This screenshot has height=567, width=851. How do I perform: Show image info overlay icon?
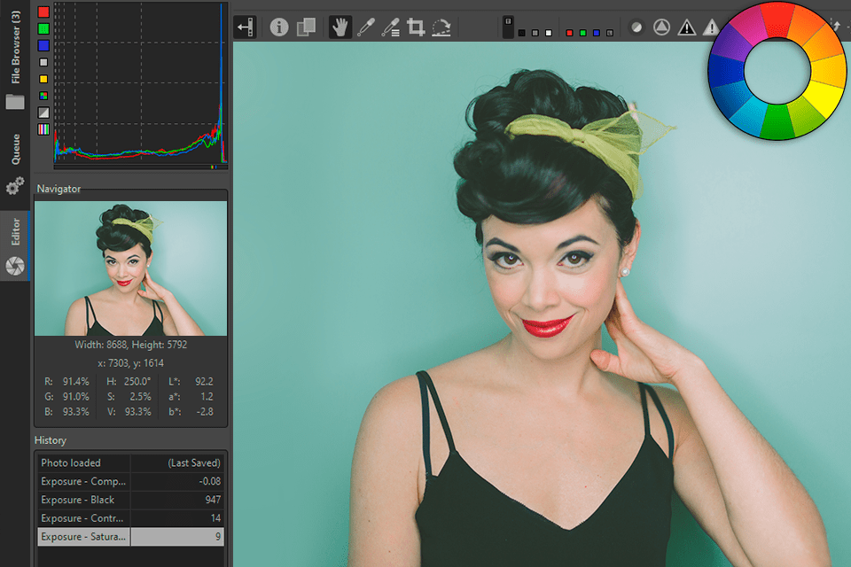coord(279,28)
